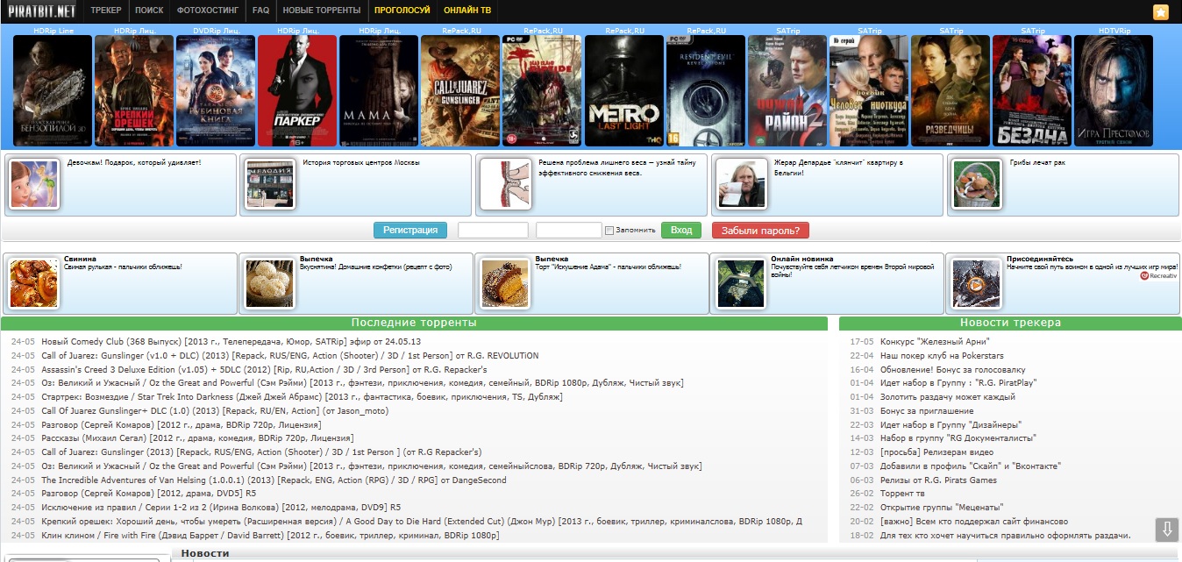Open the Metro Last Light cover
This screenshot has width=1182, height=562.
624,90
